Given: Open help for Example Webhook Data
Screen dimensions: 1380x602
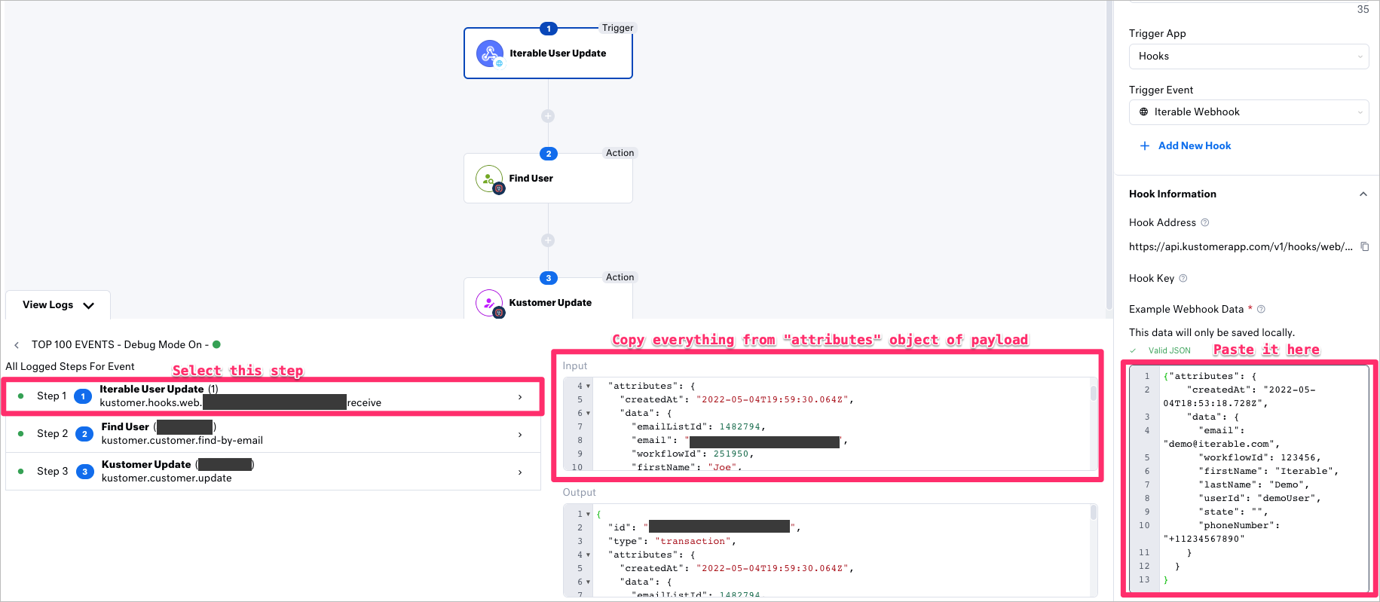Looking at the screenshot, I should pos(1261,309).
